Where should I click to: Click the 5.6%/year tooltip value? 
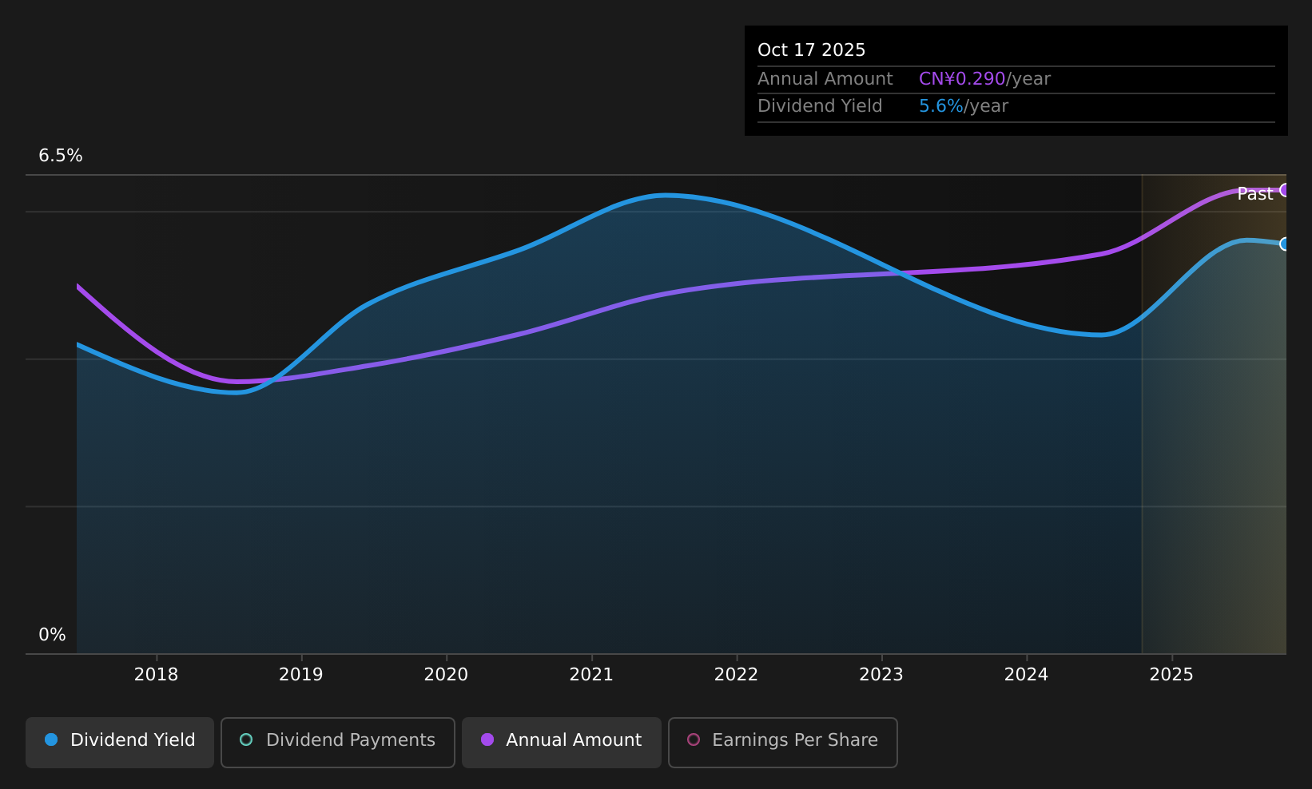pyautogui.click(x=964, y=106)
